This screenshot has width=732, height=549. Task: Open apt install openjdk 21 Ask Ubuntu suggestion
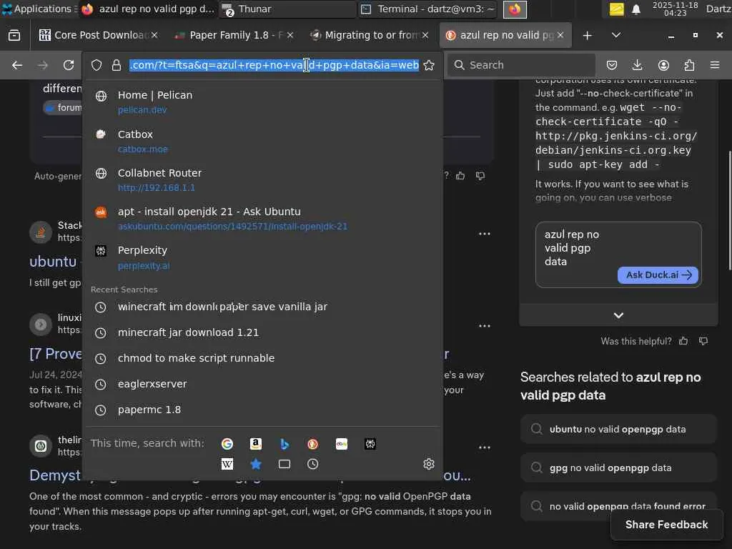point(262,219)
